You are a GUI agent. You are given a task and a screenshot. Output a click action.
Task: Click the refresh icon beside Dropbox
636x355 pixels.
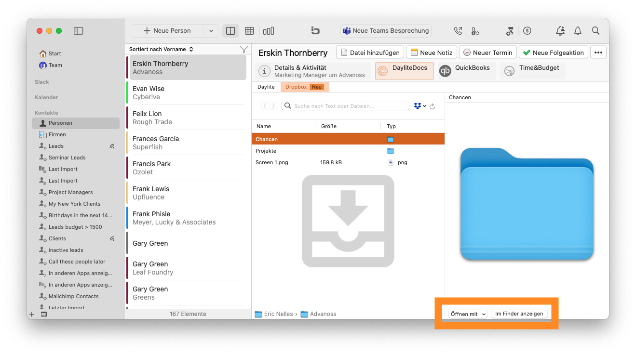point(432,106)
